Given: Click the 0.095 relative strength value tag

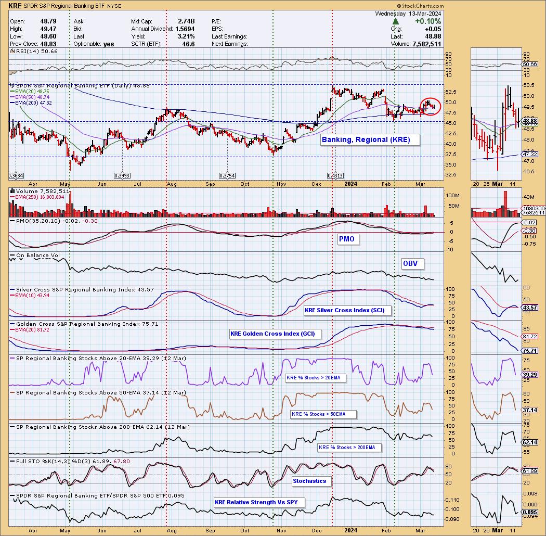Looking at the screenshot, I should point(530,512).
